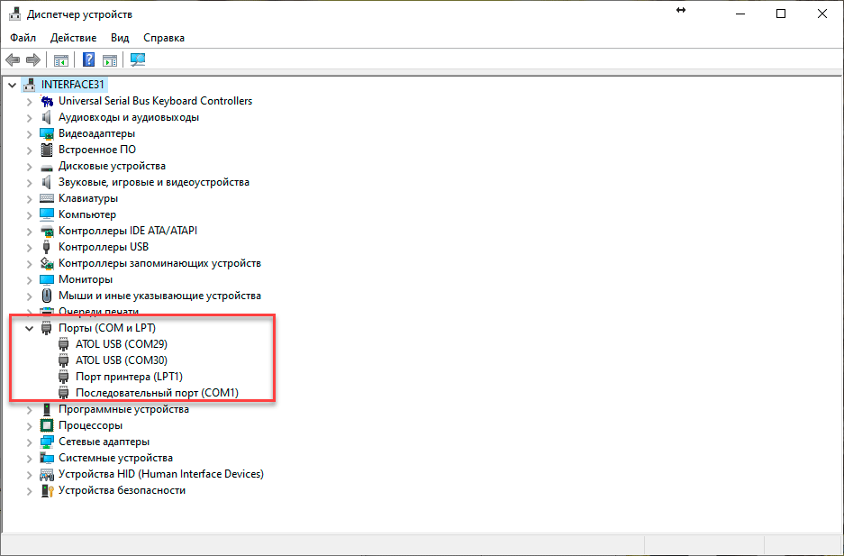Select Последовательный порт (COM1) device
The height and width of the screenshot is (556, 844).
(x=157, y=393)
